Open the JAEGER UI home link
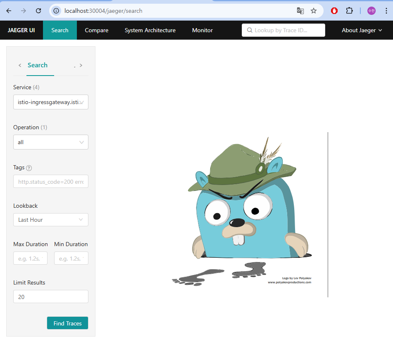Screen dimensions: 393x344 pos(21,30)
